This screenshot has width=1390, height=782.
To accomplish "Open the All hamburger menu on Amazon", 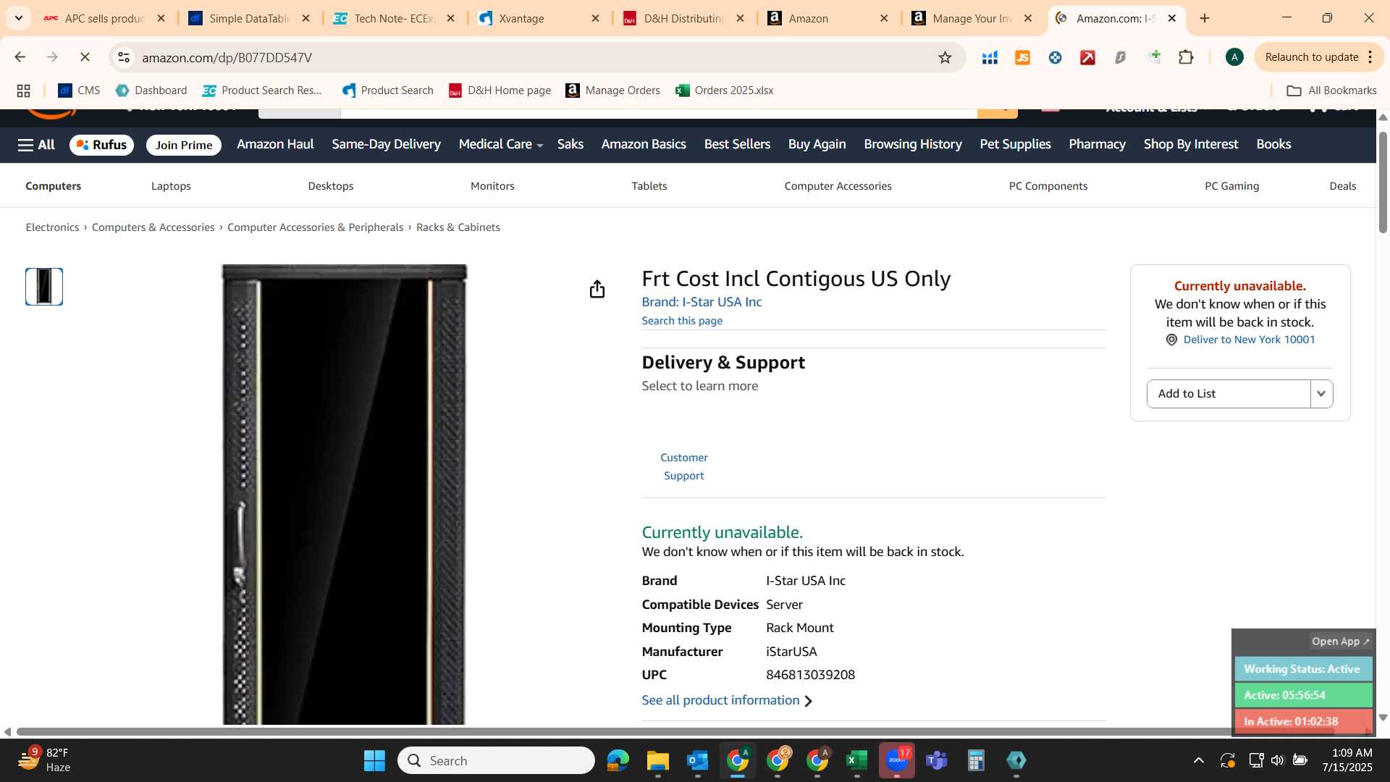I will 36,145.
